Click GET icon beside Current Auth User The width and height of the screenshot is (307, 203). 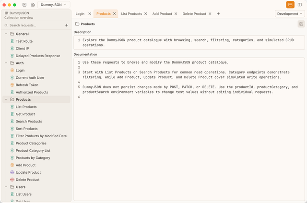coord(12,78)
